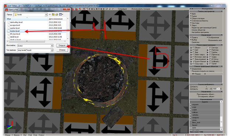Image resolution: width=230 pixels, height=136 pixels.
Task: Enable the Объект edit mode checkbox
Action: (193, 48)
